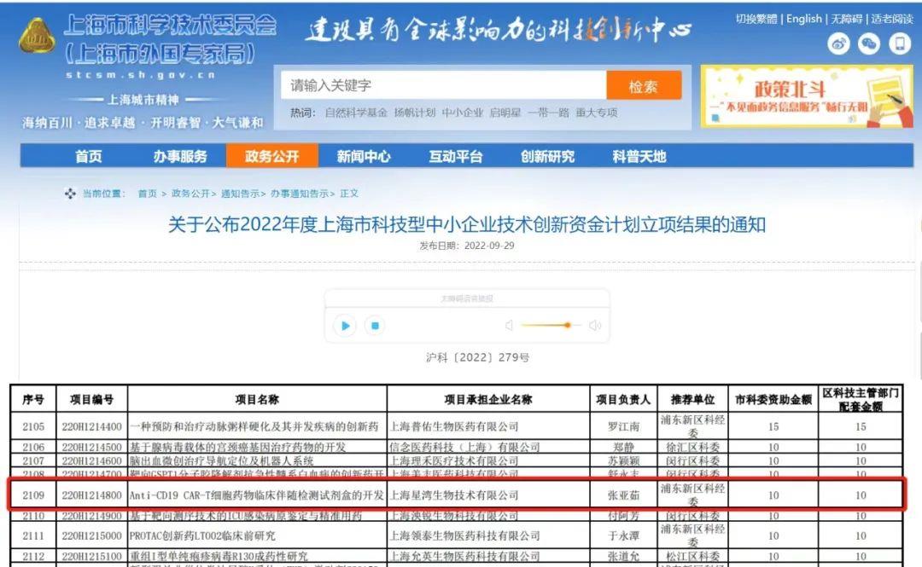
Task: Click project leader 郑静
Action: coord(623,447)
